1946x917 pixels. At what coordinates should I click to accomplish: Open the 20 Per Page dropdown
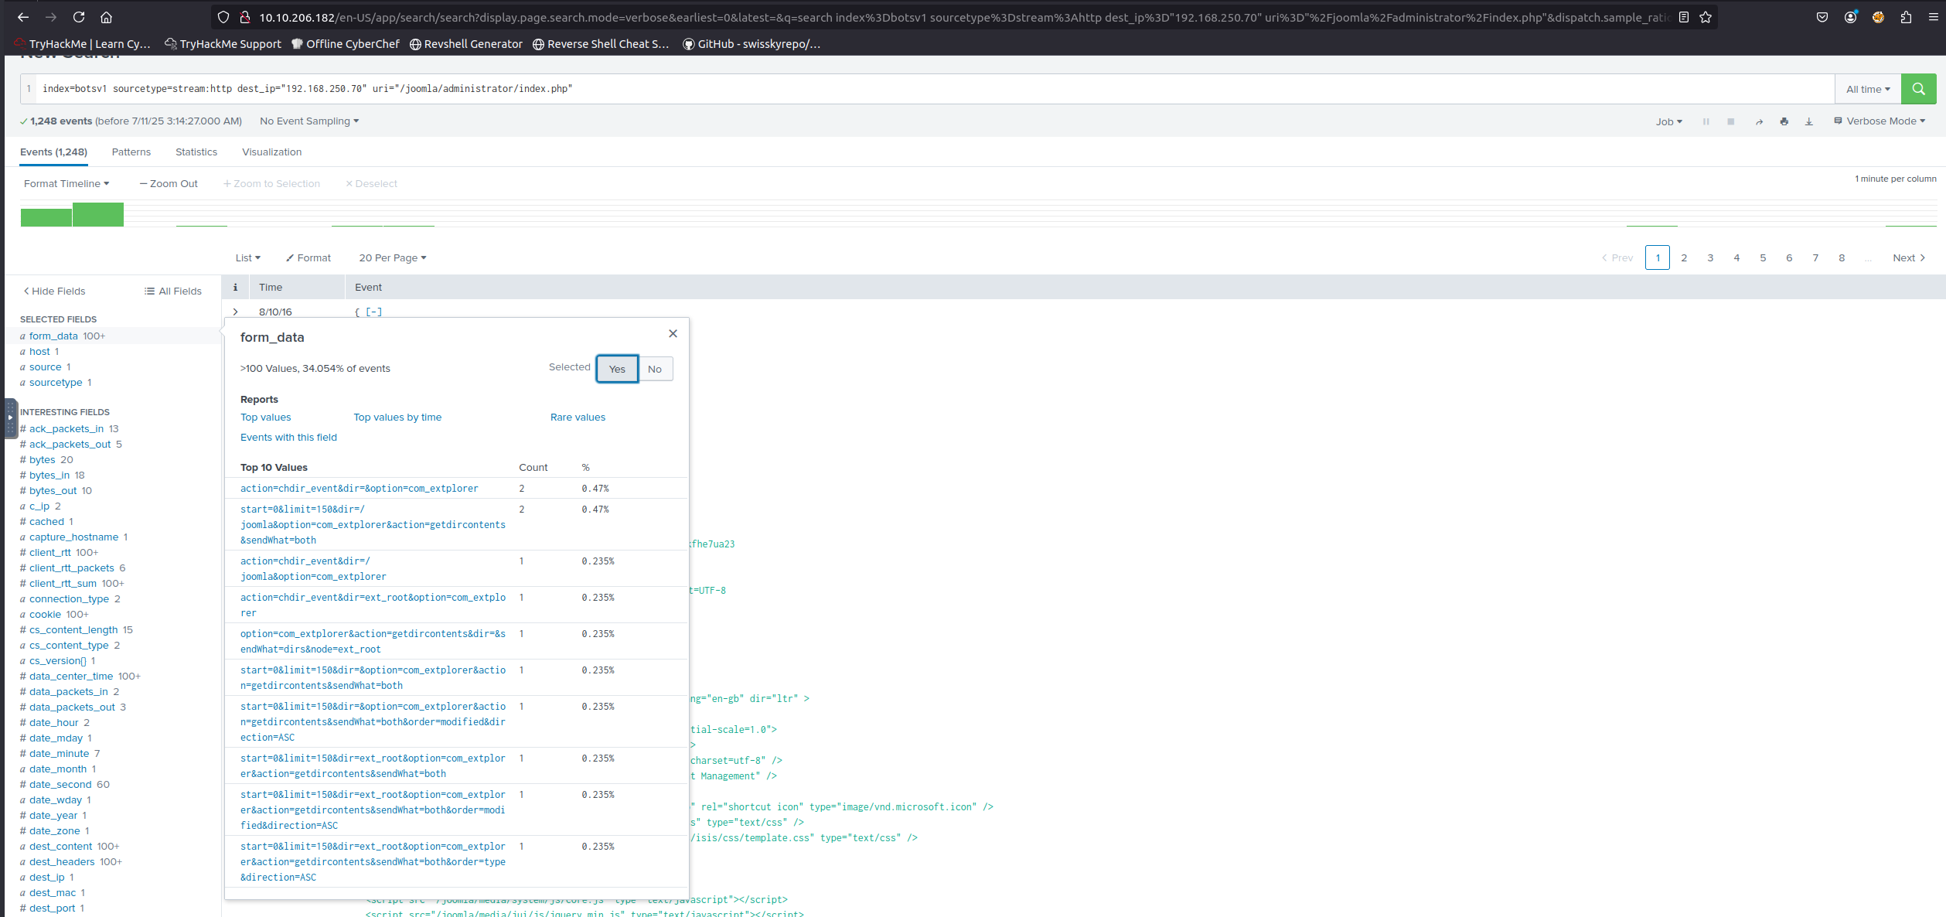pyautogui.click(x=393, y=257)
